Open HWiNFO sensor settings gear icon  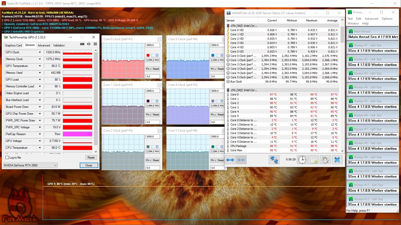click(x=325, y=160)
